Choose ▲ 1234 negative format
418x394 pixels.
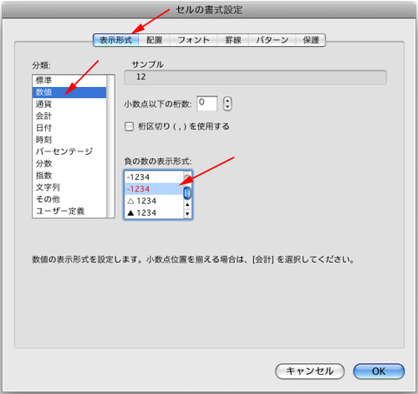pos(154,212)
